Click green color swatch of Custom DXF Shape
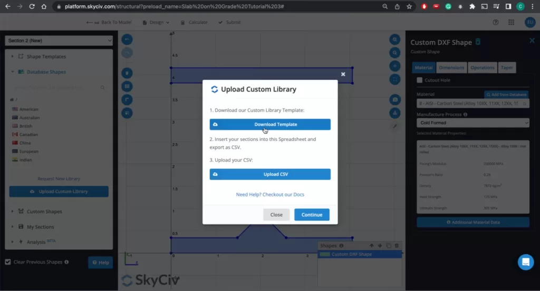Image resolution: width=540 pixels, height=291 pixels. coord(325,254)
